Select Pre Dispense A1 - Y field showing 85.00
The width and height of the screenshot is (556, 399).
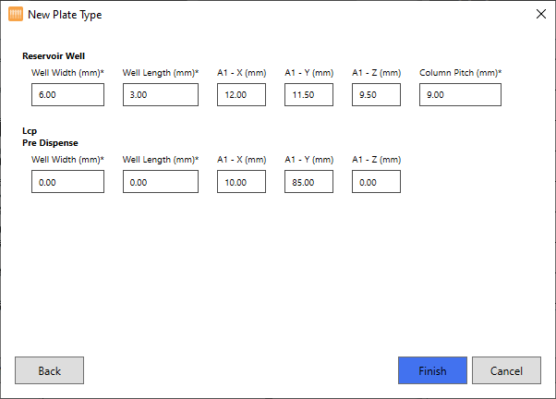click(308, 182)
